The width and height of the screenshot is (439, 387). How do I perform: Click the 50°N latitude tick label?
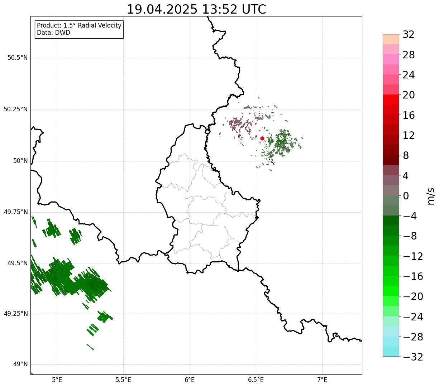[20, 161]
